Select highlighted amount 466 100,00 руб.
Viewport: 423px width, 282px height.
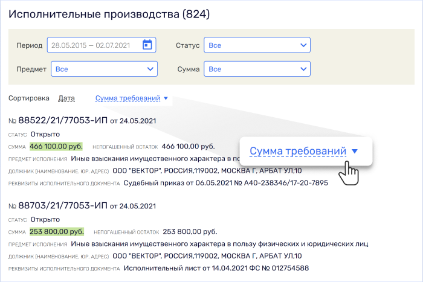56,146
